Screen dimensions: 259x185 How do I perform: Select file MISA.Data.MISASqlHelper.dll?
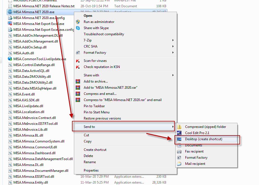pyautogui.click(x=35, y=88)
